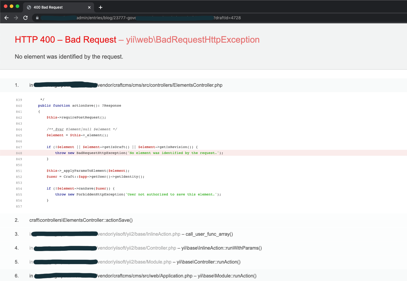The height and width of the screenshot is (281, 407).
Task: Open a new browser tab with the plus
Action: (x=100, y=7)
